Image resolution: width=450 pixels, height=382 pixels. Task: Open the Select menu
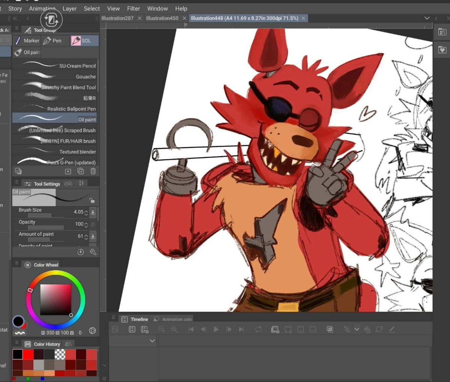coord(92,8)
